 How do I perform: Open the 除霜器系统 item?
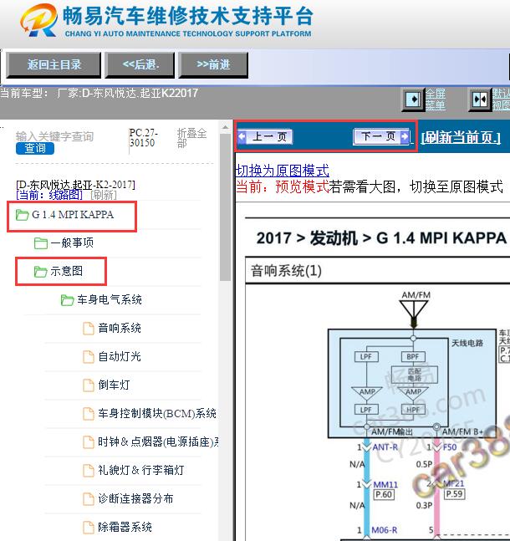(125, 527)
